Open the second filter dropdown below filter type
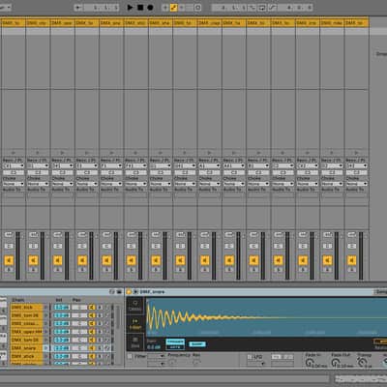Viewport: 387px width, 387px height. (156, 364)
